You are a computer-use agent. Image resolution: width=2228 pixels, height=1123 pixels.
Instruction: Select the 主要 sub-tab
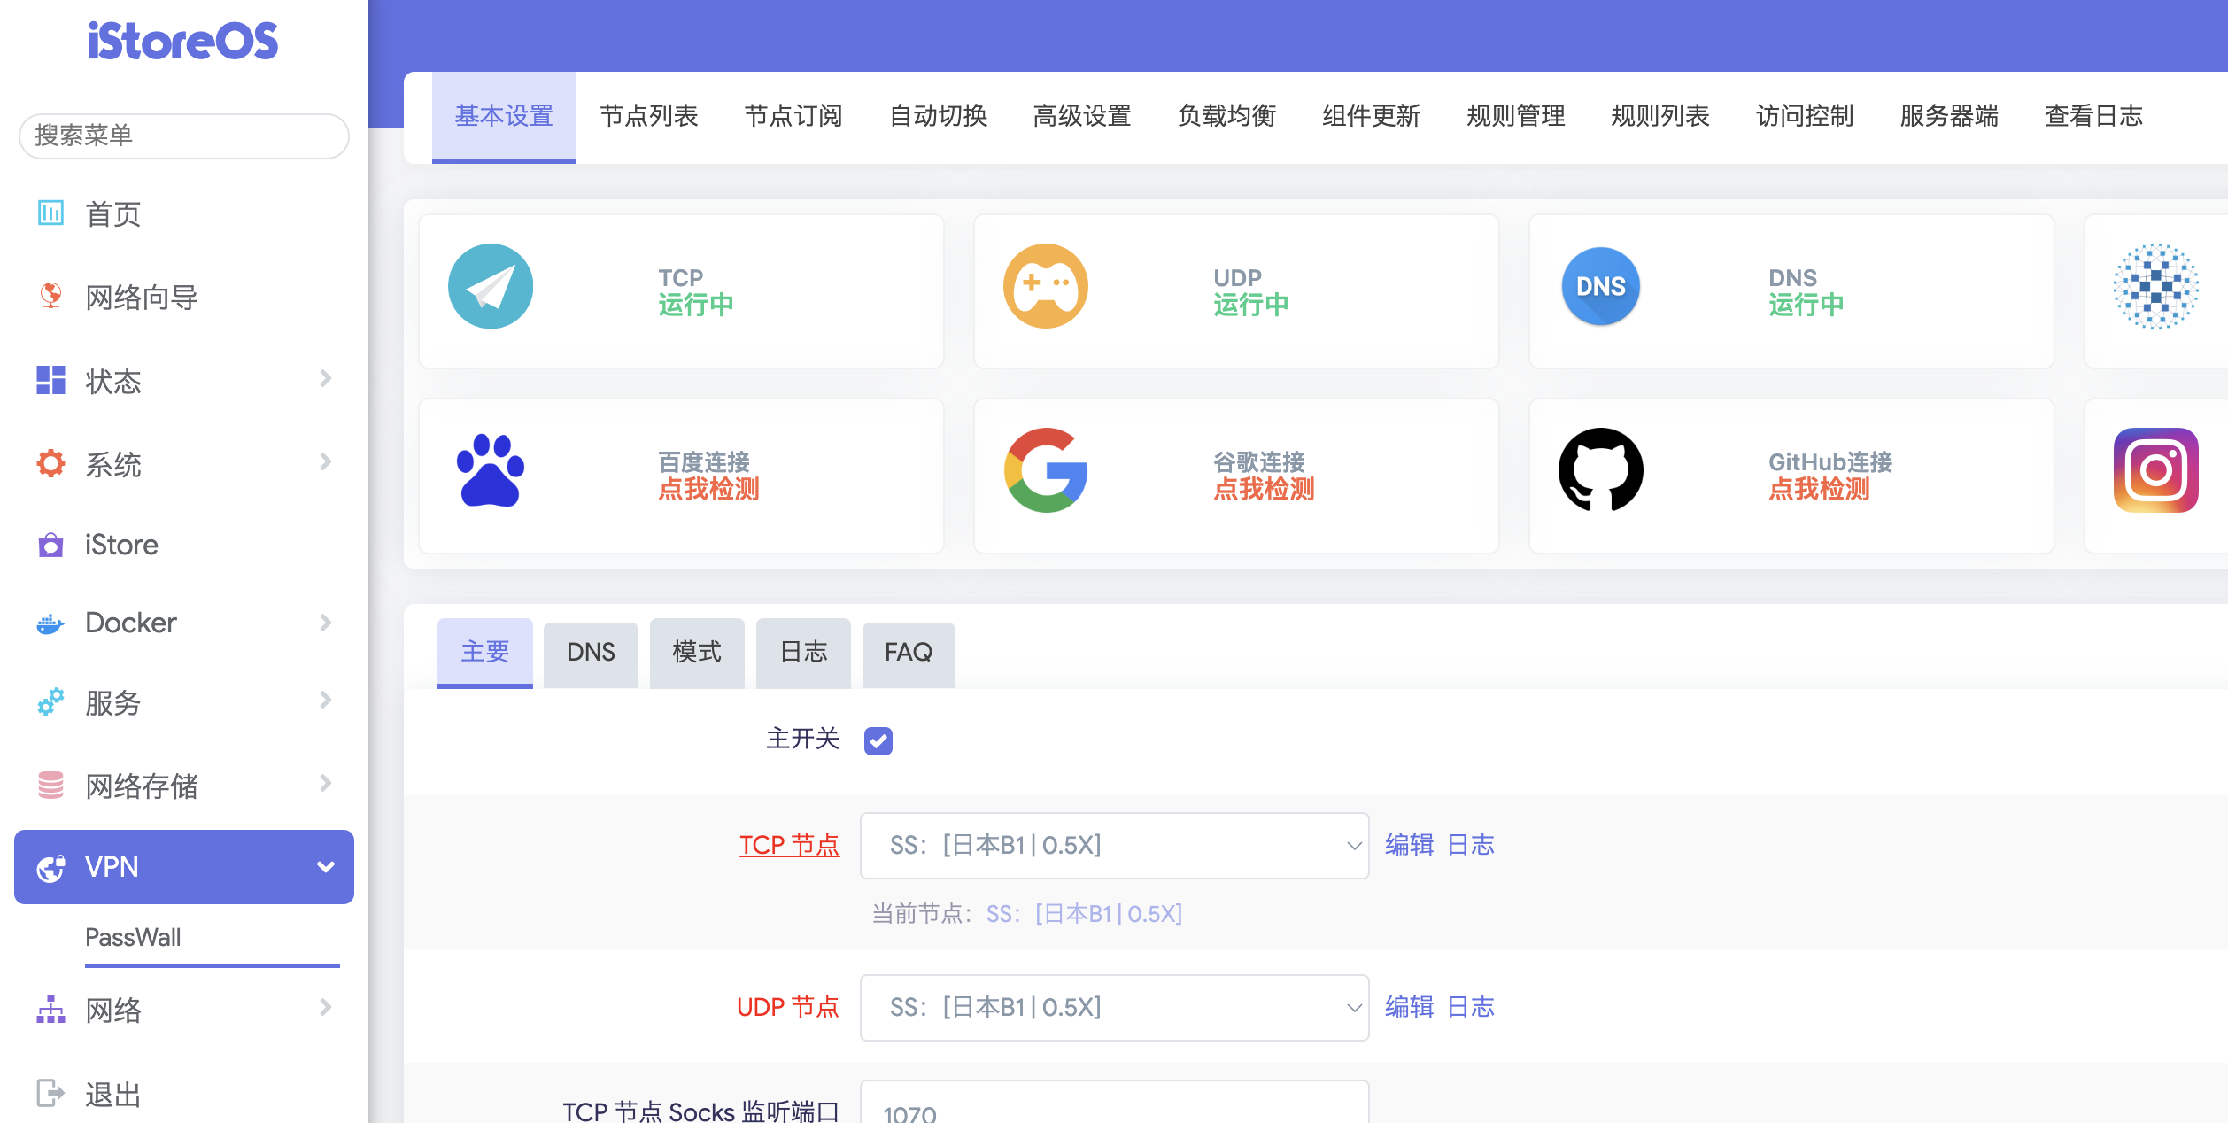click(485, 653)
